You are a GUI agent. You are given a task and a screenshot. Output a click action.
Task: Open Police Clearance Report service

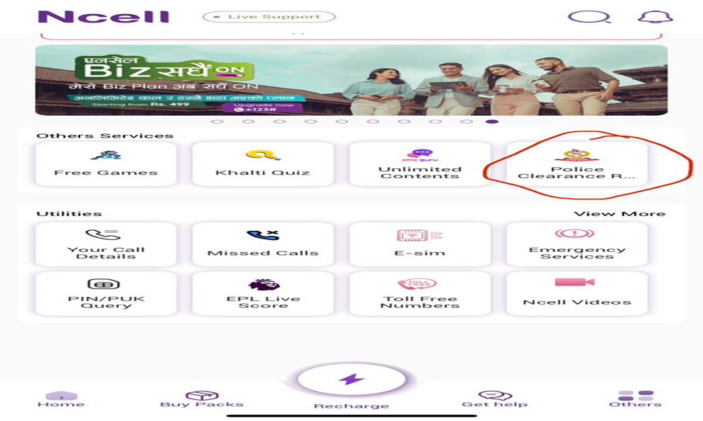(577, 163)
